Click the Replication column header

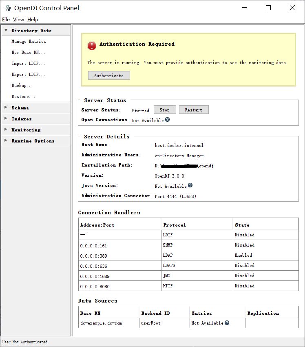point(272,313)
